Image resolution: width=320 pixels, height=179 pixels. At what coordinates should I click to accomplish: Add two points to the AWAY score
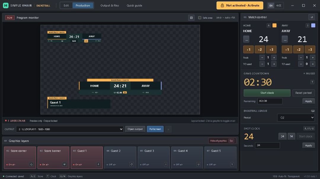point(298,50)
